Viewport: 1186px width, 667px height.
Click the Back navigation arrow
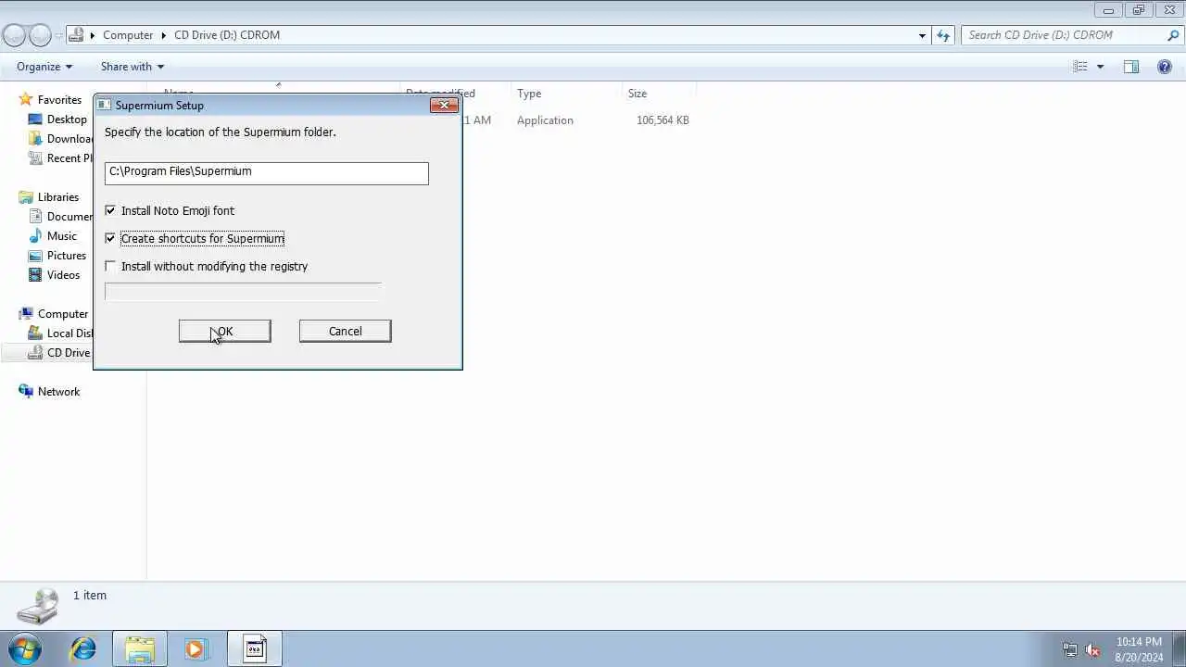pos(14,35)
